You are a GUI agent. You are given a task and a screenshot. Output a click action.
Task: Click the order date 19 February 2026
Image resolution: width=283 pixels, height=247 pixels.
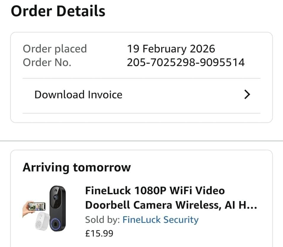(171, 49)
